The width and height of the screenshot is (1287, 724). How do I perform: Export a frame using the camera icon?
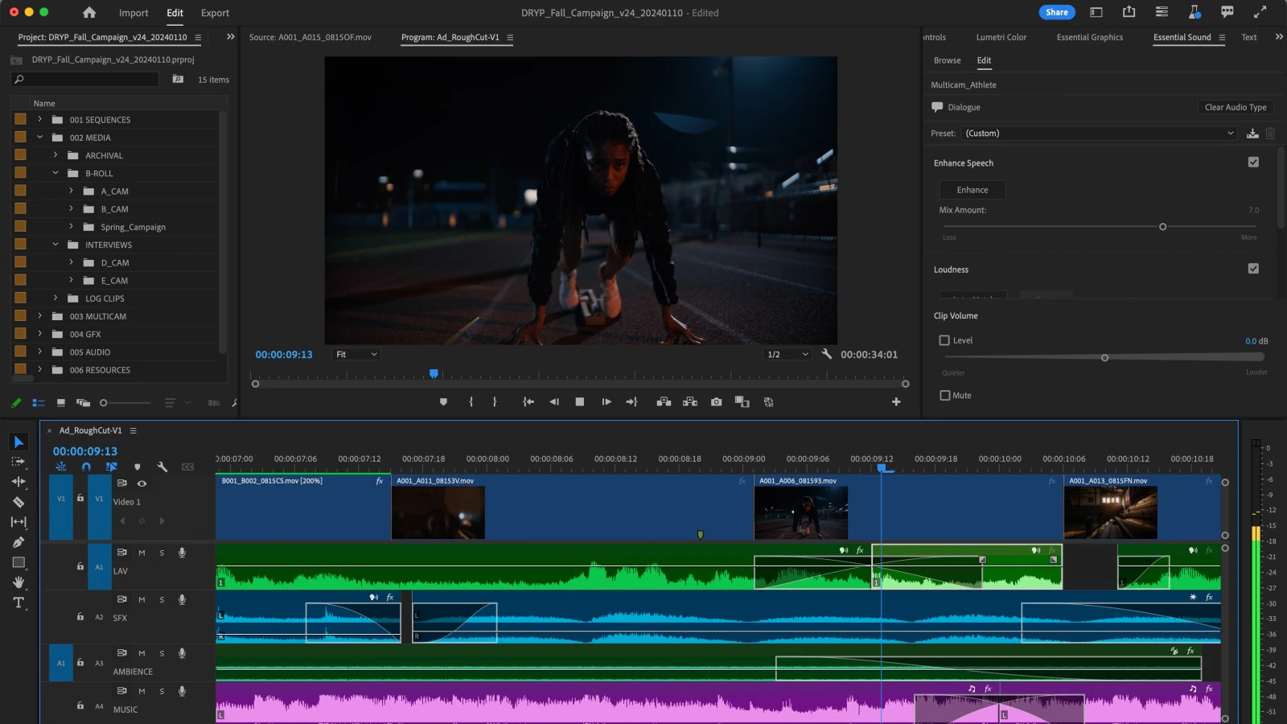tap(715, 402)
